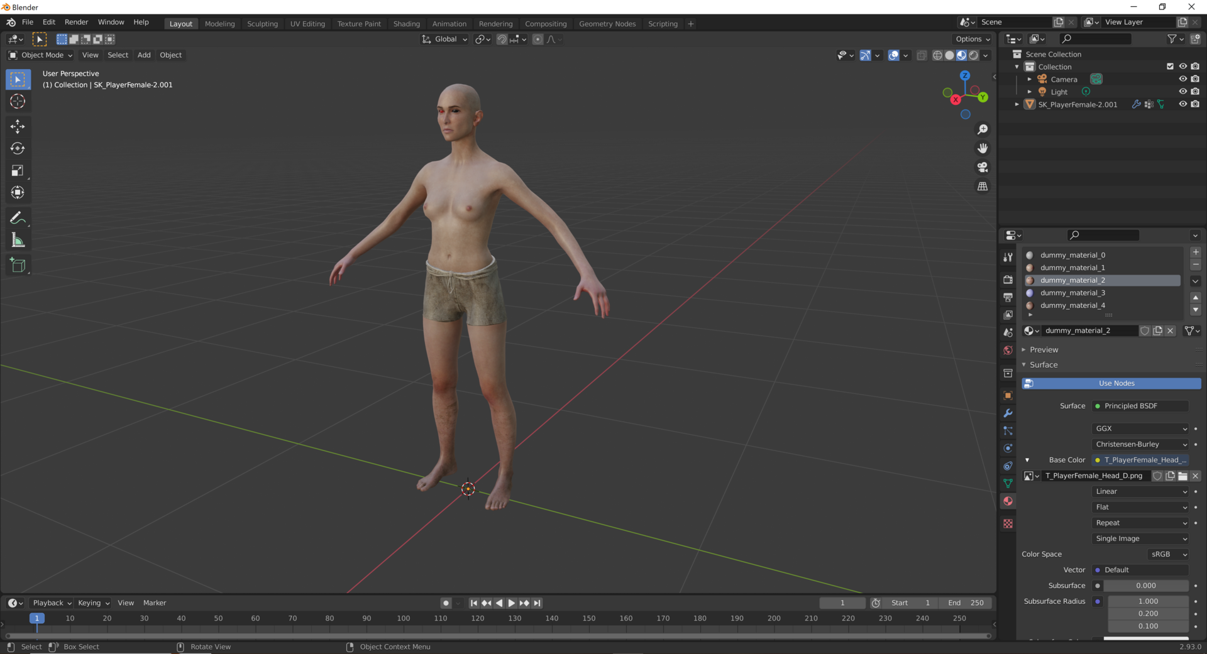Play animation forward
The width and height of the screenshot is (1207, 654).
(x=511, y=603)
